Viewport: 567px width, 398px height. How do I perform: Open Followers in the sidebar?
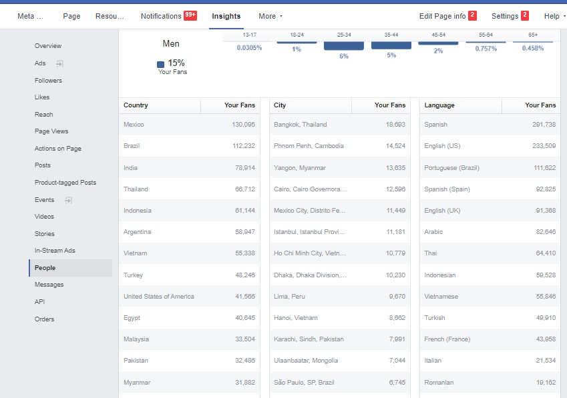click(48, 81)
